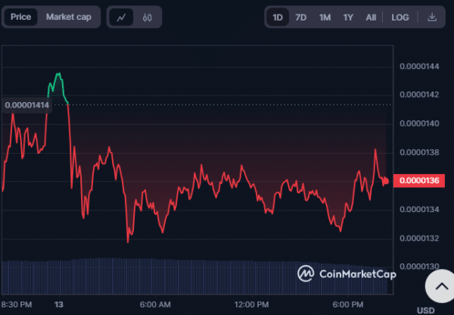Click the 8:30 PM time axis label
The height and width of the screenshot is (315, 454).
(17, 304)
